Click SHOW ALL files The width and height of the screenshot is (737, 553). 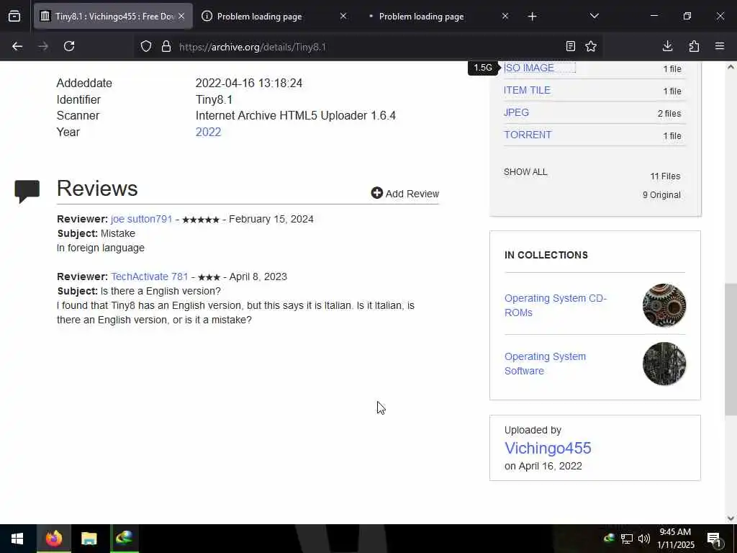coord(525,172)
